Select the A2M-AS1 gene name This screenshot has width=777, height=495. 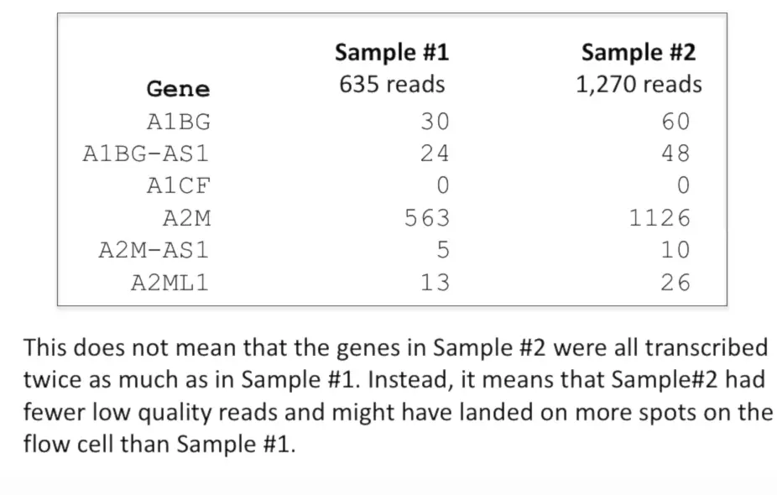coord(154,250)
